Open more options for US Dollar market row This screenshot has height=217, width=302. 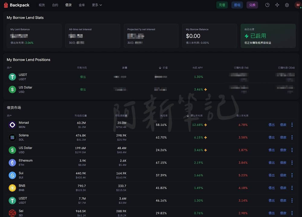coord(292,150)
